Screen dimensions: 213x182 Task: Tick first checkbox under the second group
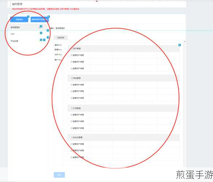[72, 85]
